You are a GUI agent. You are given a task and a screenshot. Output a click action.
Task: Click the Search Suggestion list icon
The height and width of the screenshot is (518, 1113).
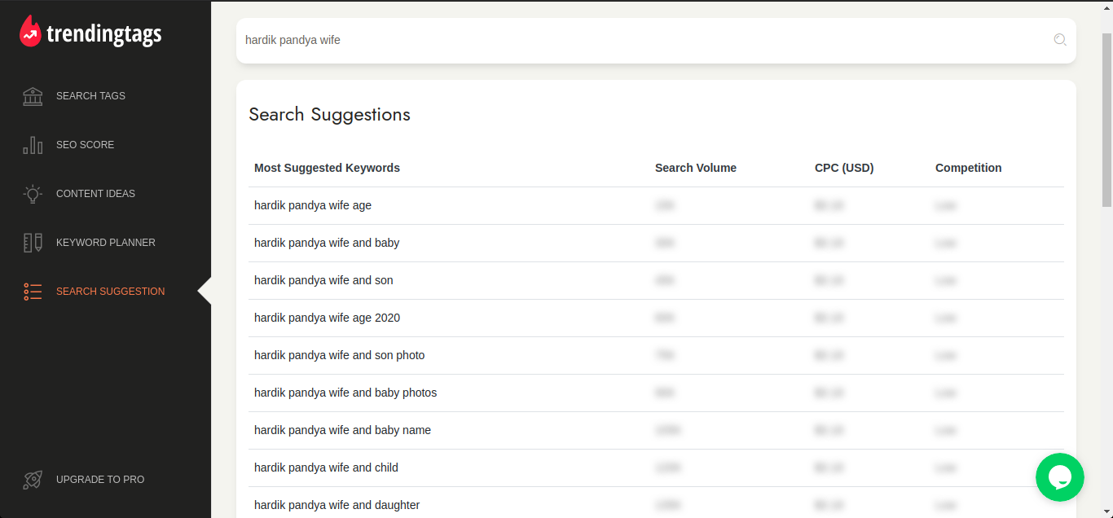click(33, 292)
